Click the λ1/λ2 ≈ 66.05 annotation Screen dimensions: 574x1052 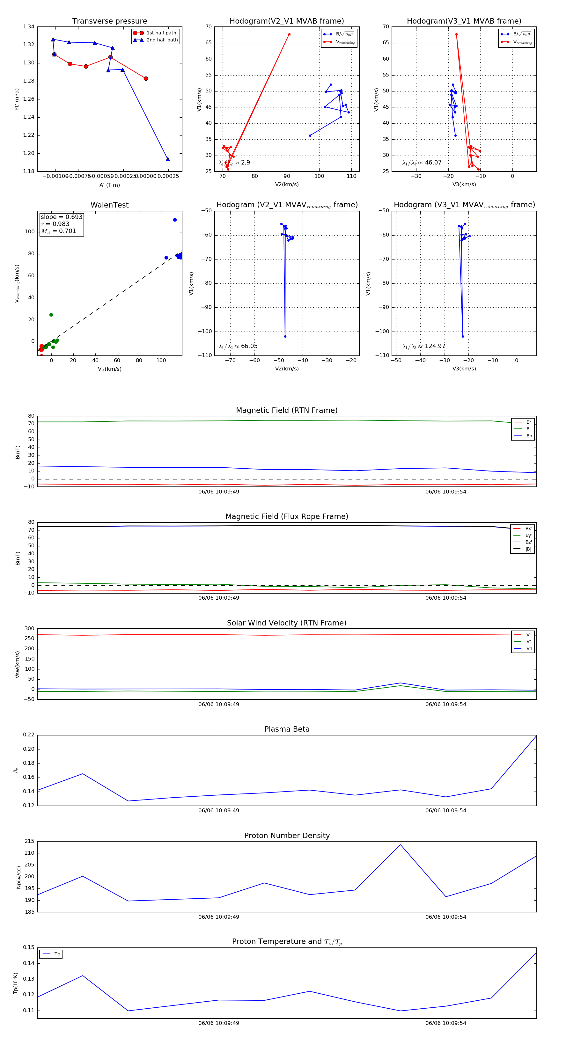click(x=238, y=346)
